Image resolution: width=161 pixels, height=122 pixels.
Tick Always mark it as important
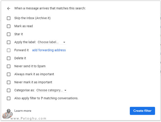click(x=9, y=74)
